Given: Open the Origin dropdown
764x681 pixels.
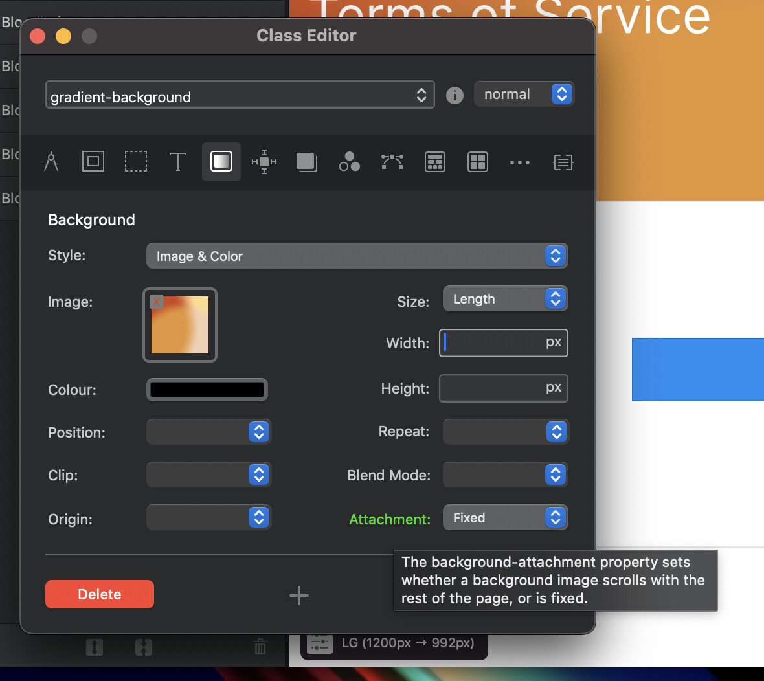Looking at the screenshot, I should (x=208, y=518).
